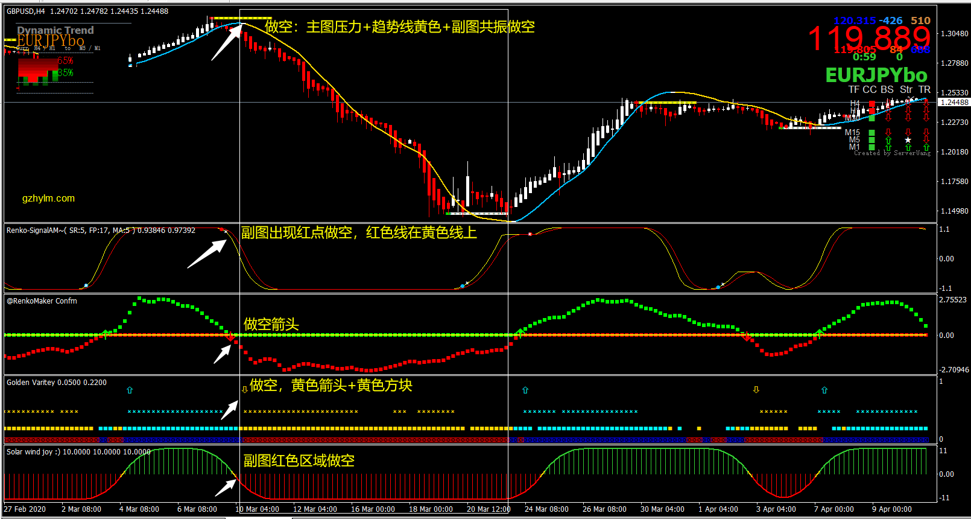Click the M15 row green CC square
This screenshot has width=971, height=519.
tap(871, 132)
